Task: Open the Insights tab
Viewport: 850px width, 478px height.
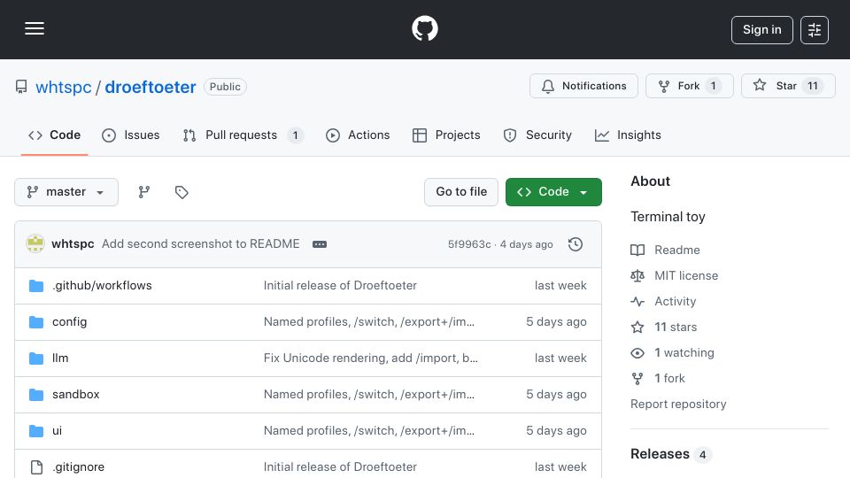Action: (628, 135)
